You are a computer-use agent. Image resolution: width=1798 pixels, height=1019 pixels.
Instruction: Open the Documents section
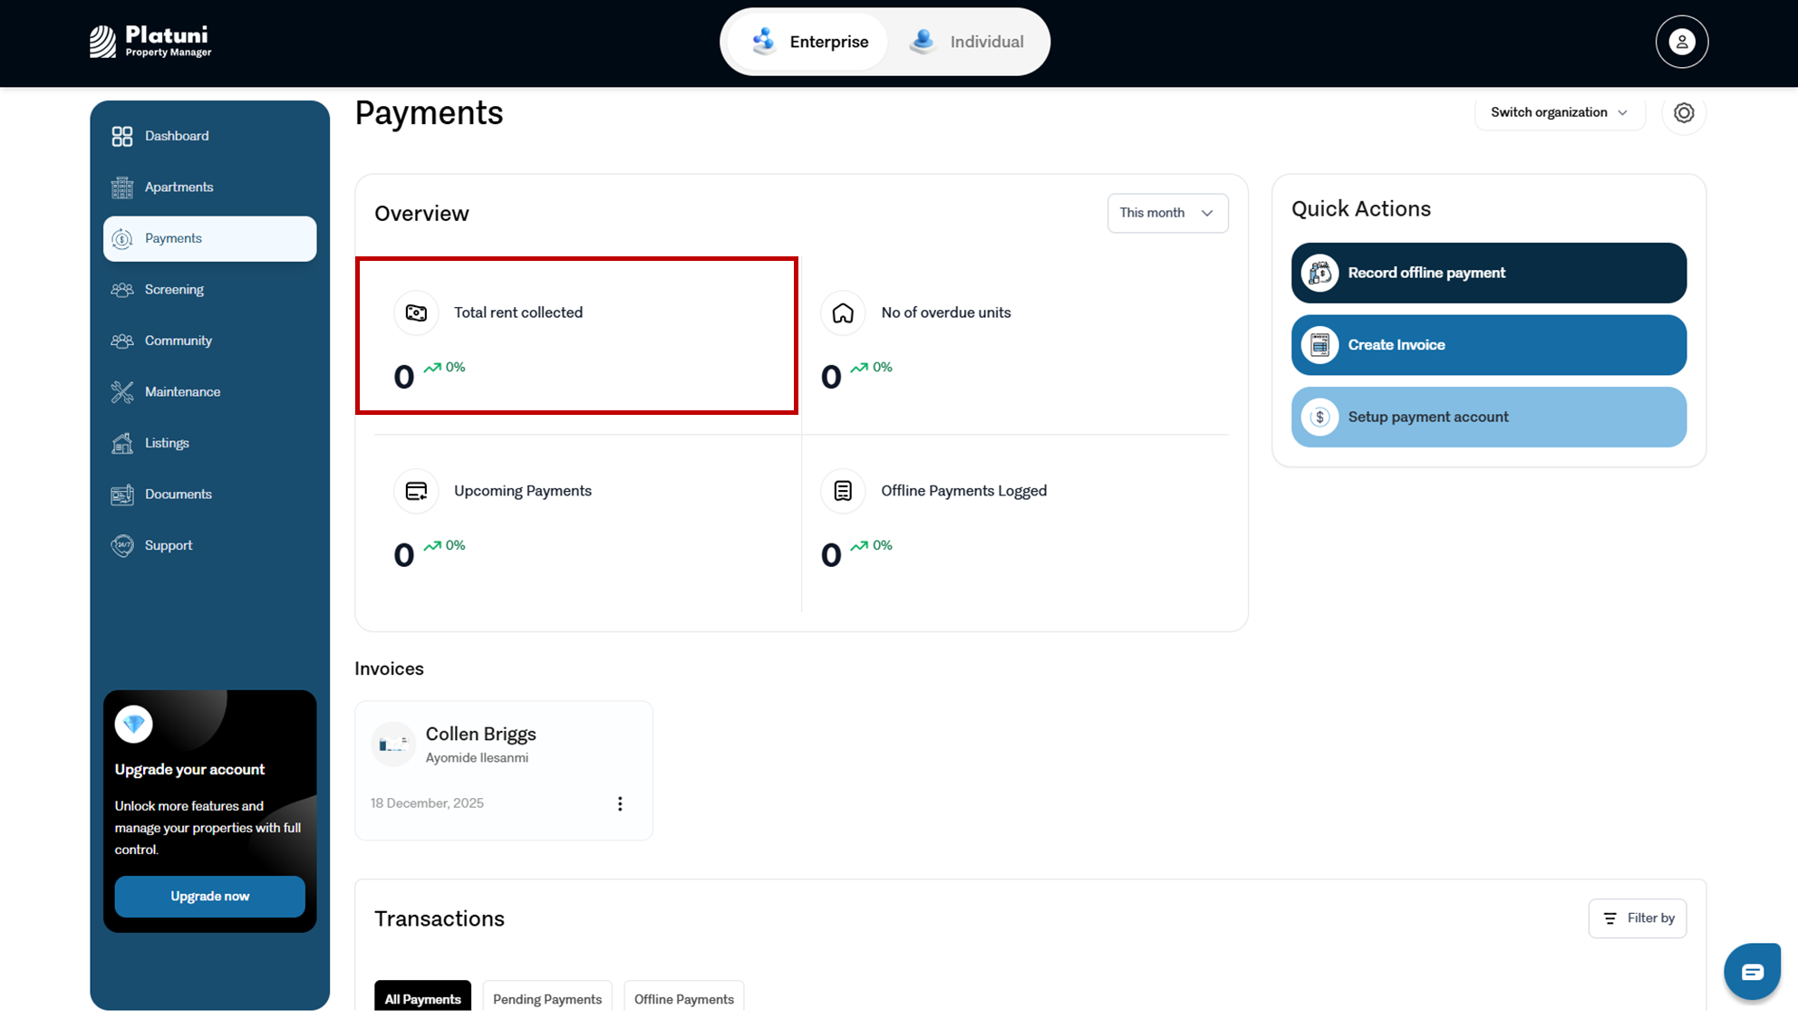(x=210, y=495)
